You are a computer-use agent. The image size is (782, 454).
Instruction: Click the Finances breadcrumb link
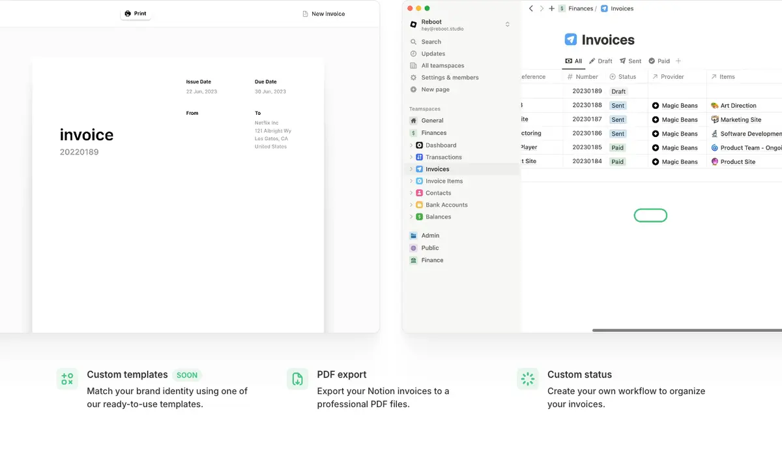tap(580, 8)
